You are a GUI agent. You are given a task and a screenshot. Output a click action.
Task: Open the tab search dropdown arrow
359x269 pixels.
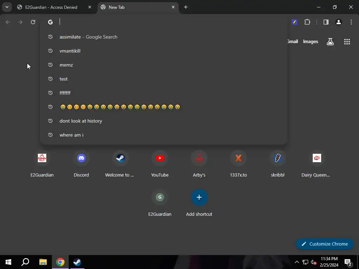coord(7,7)
